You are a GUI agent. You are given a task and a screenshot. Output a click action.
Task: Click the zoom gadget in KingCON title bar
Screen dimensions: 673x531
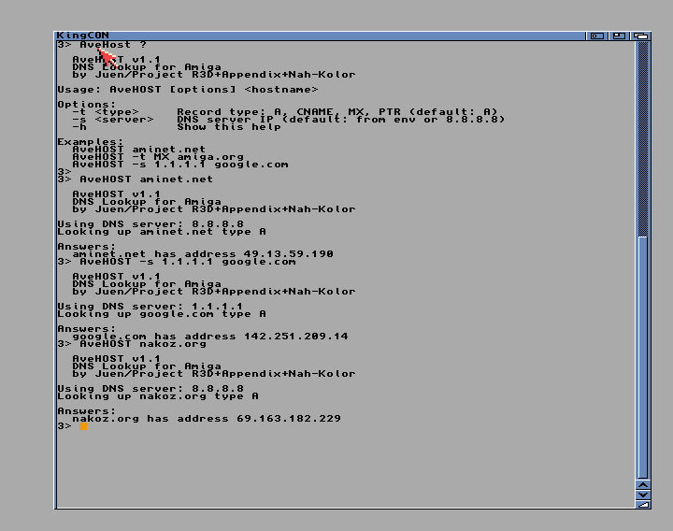[619, 36]
